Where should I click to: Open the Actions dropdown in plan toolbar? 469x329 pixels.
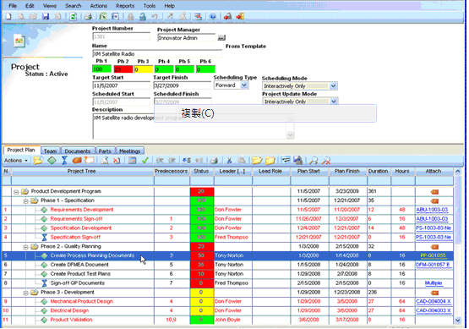click(x=16, y=161)
